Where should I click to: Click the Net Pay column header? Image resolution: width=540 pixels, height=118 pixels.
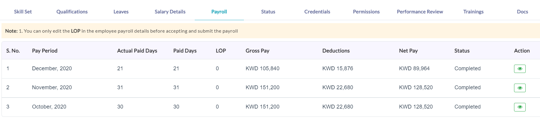[x=408, y=51]
